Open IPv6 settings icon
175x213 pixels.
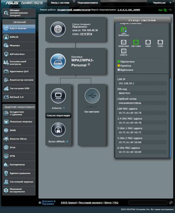pos(6,147)
